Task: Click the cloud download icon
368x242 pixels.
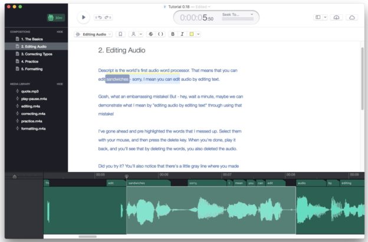Action: click(336, 17)
